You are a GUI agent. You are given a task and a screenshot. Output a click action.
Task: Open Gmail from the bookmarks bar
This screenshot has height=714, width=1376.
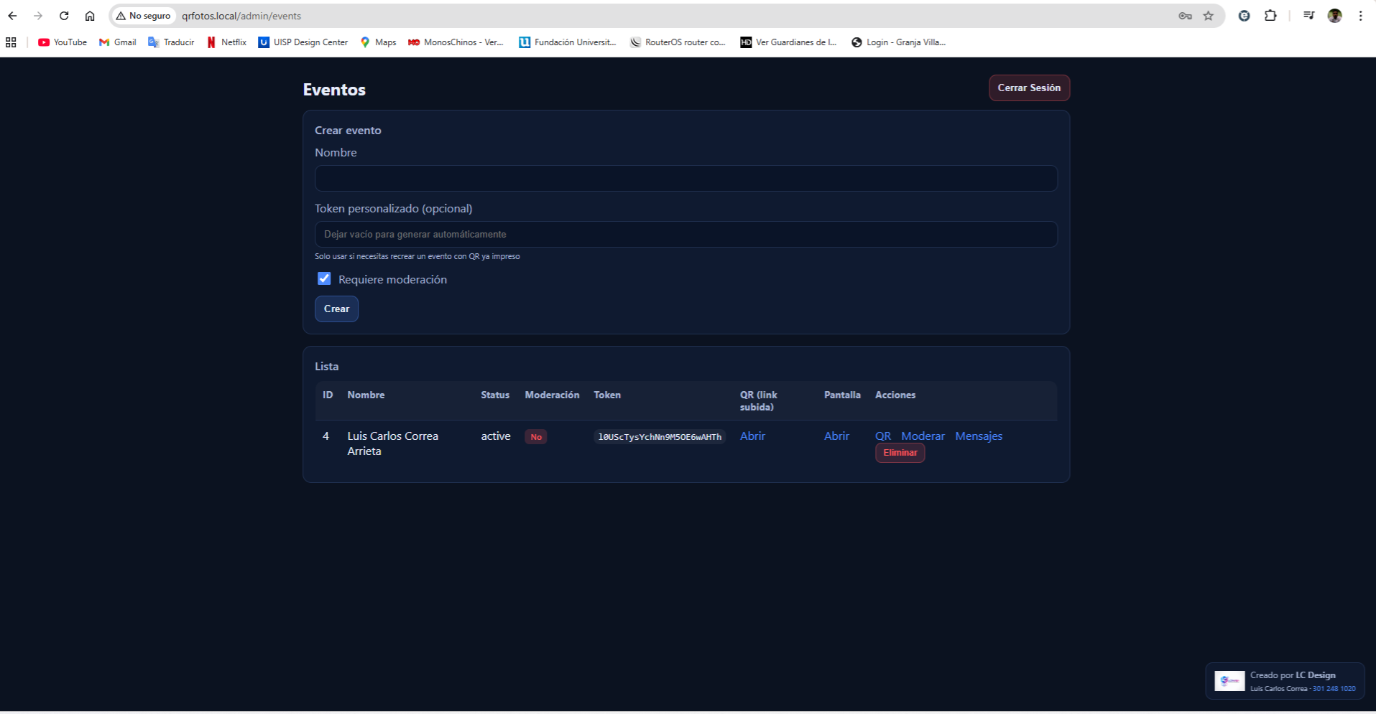[117, 42]
